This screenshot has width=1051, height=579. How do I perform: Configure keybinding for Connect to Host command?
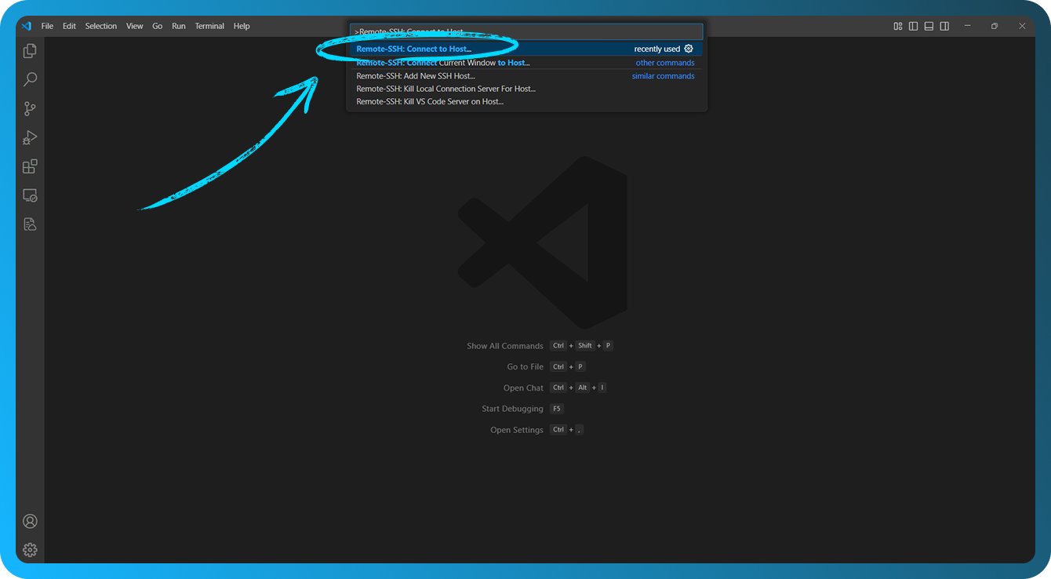[688, 49]
